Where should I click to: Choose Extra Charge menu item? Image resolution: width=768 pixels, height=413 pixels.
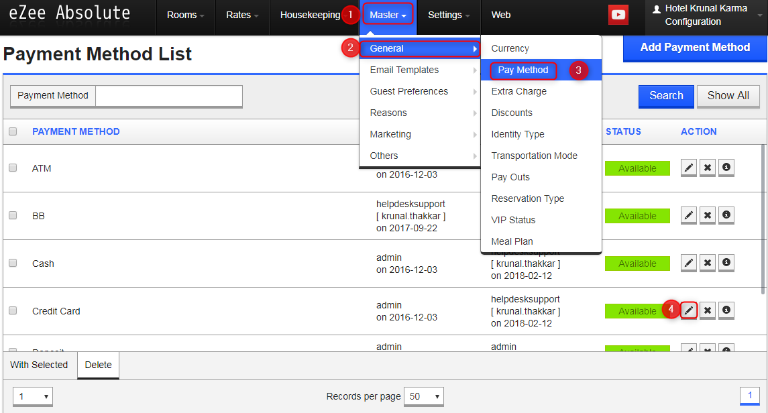pyautogui.click(x=541, y=91)
